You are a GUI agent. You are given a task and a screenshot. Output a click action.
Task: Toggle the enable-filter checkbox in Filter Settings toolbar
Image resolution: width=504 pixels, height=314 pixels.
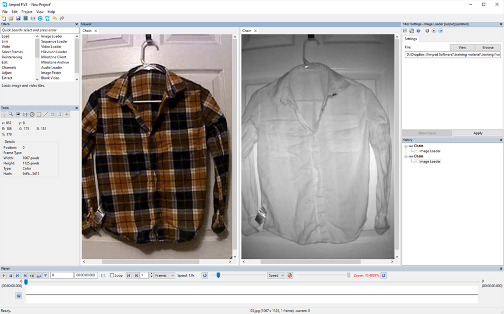[405, 31]
